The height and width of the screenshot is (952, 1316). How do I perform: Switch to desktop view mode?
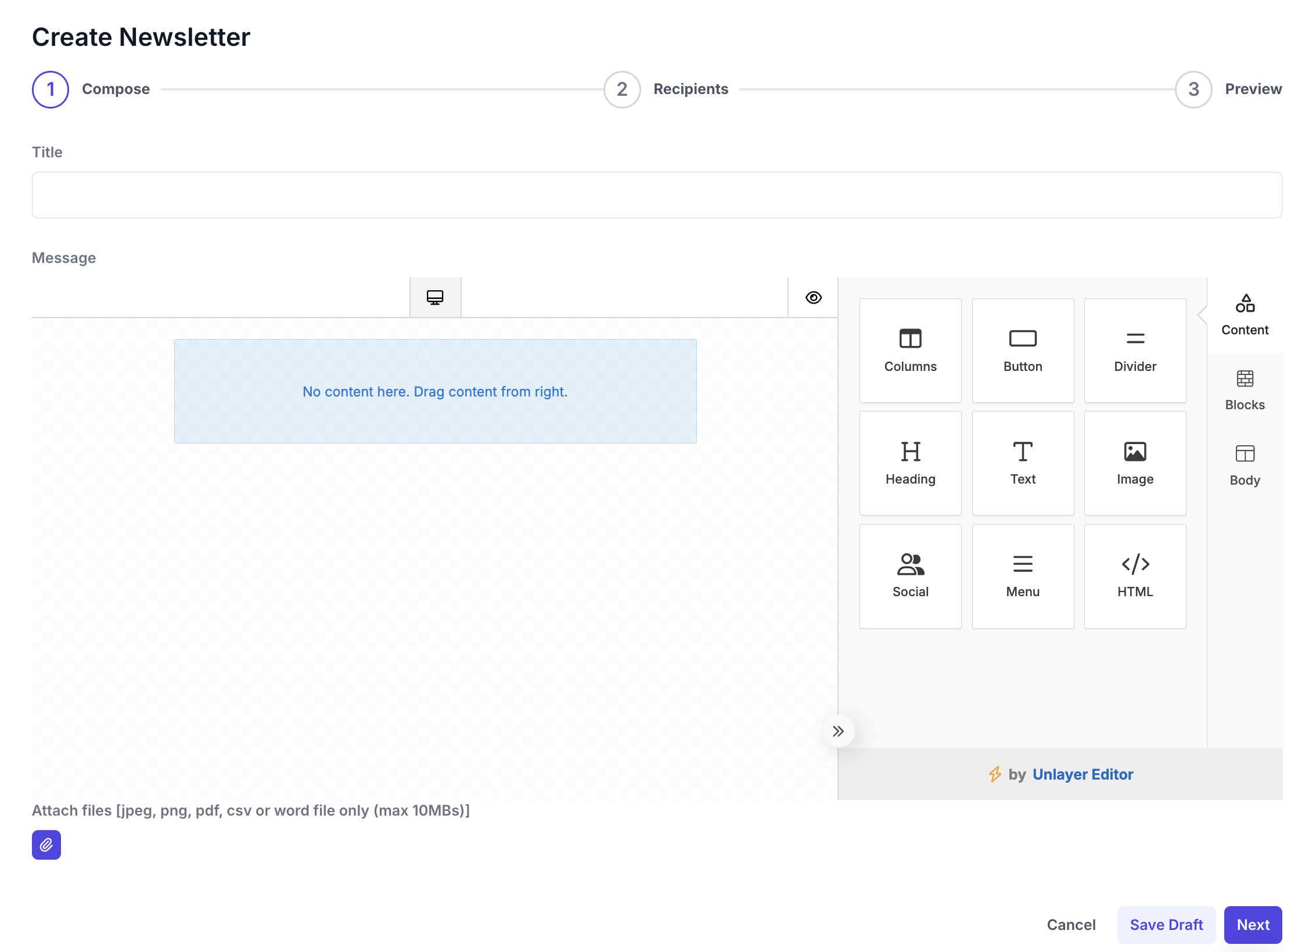click(x=435, y=297)
